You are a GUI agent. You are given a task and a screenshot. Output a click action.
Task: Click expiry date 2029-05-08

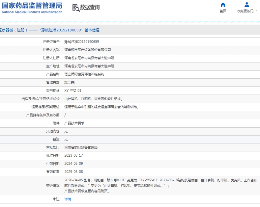[74, 172]
